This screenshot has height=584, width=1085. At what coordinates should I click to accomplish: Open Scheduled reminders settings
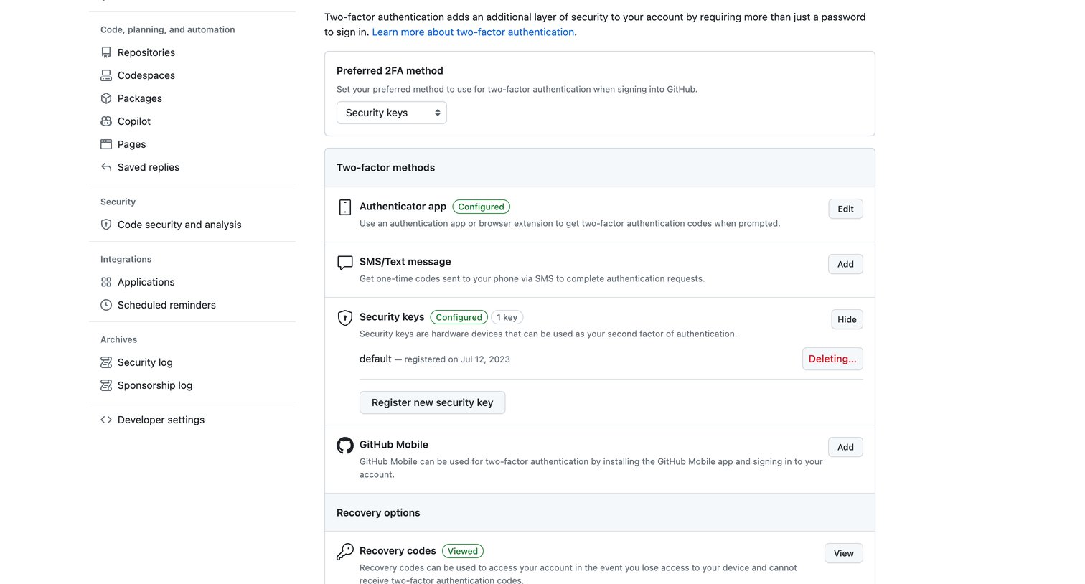[x=166, y=305]
